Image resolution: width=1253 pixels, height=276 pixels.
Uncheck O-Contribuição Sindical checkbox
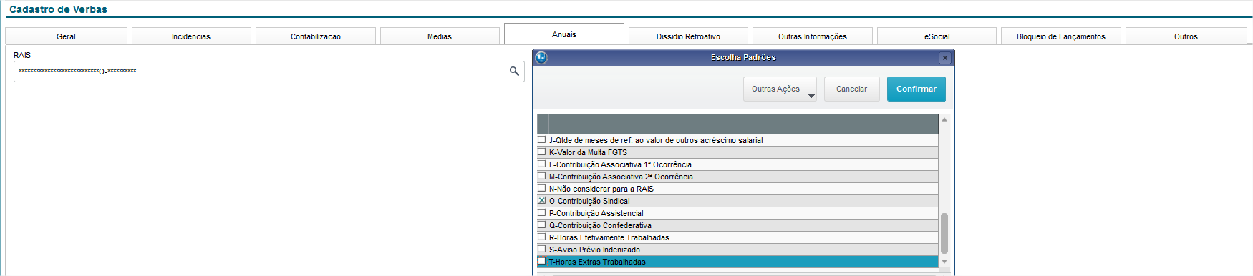[x=542, y=201]
